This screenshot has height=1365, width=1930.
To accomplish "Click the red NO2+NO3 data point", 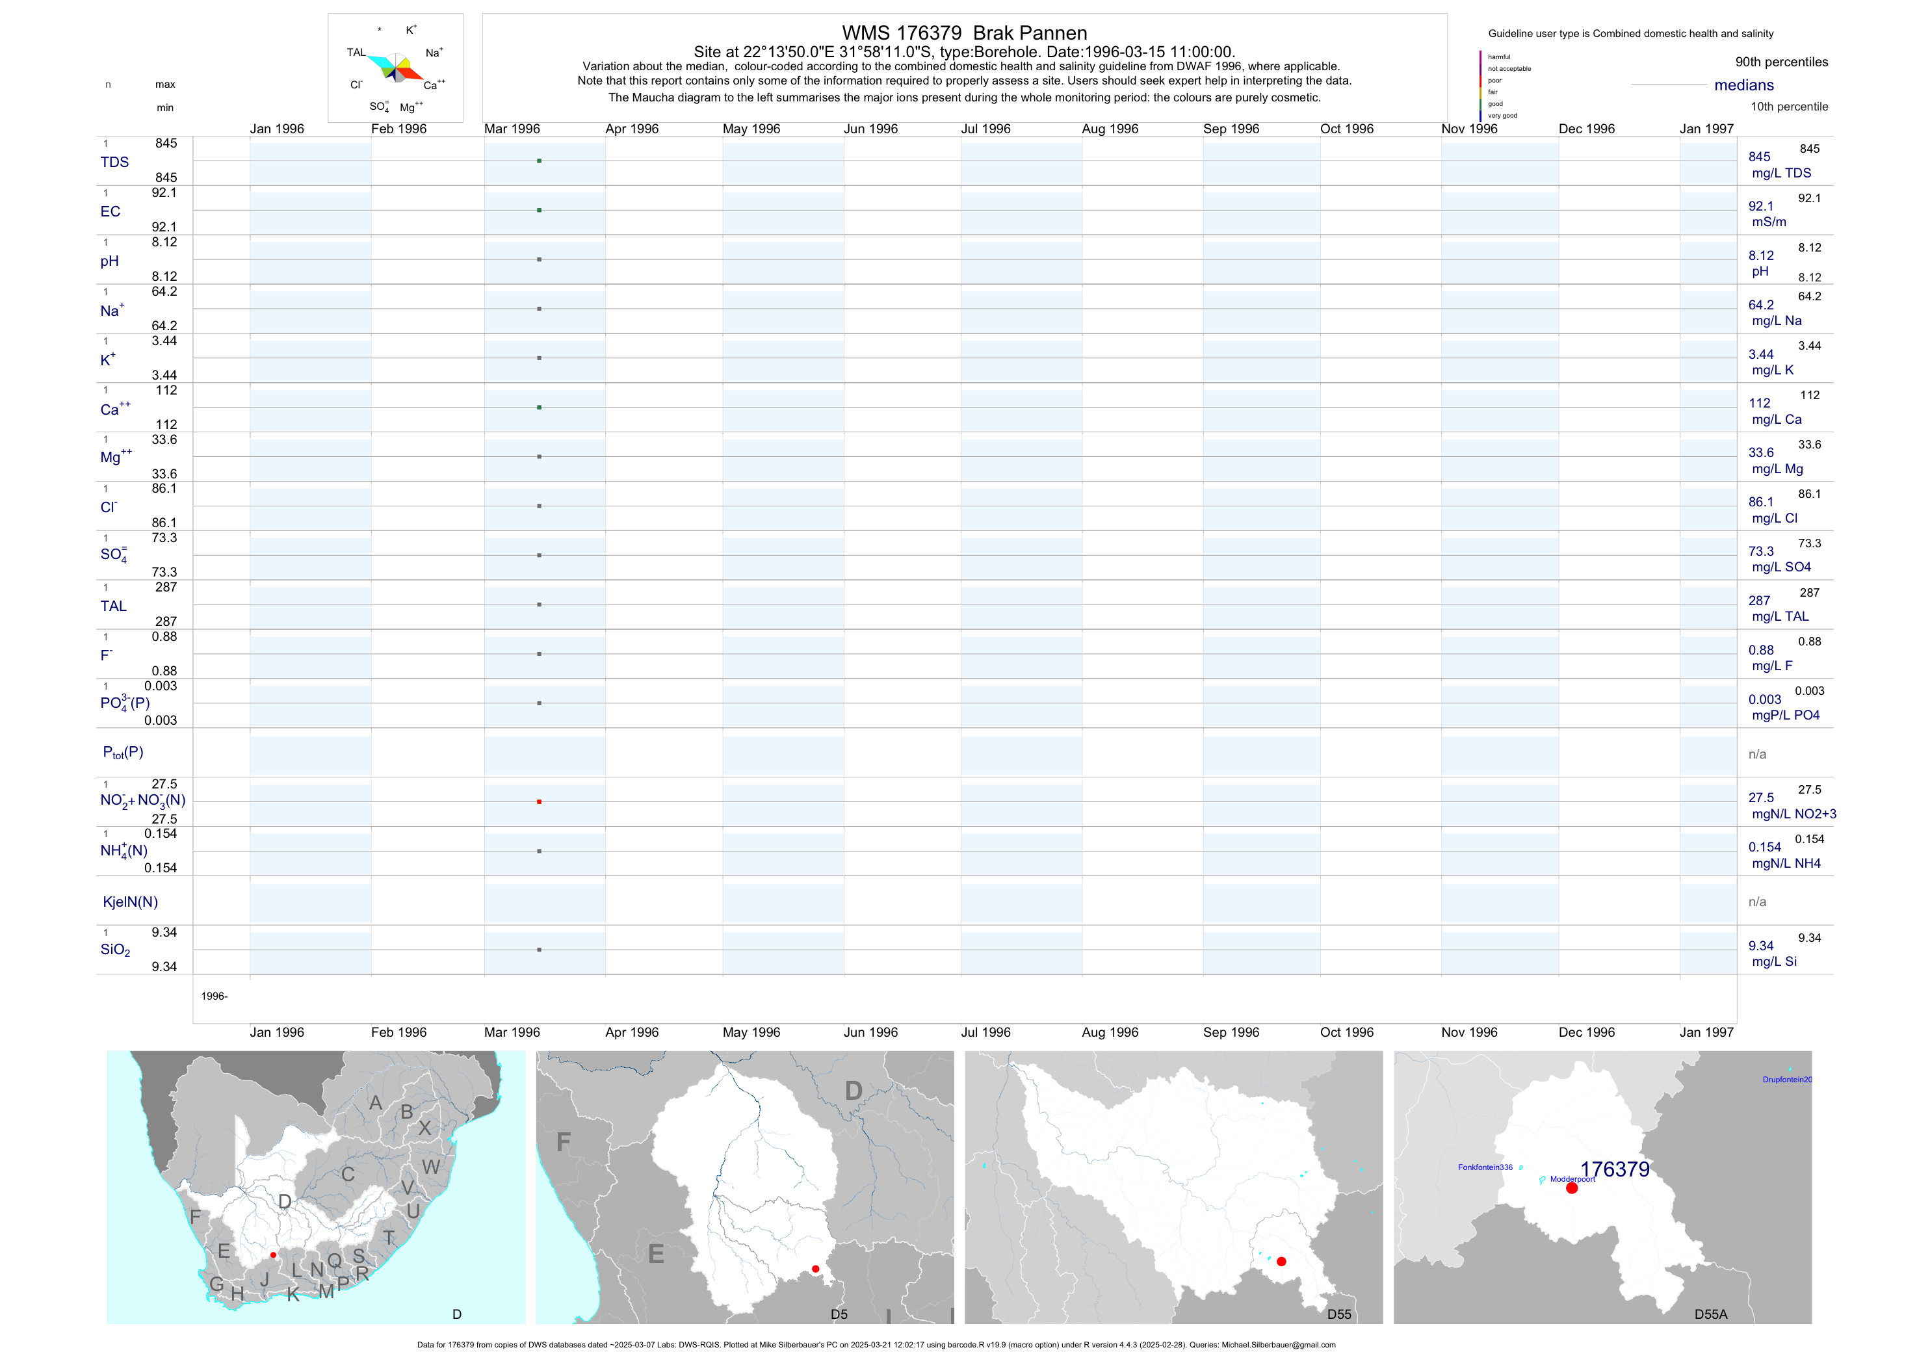I will pyautogui.click(x=539, y=802).
